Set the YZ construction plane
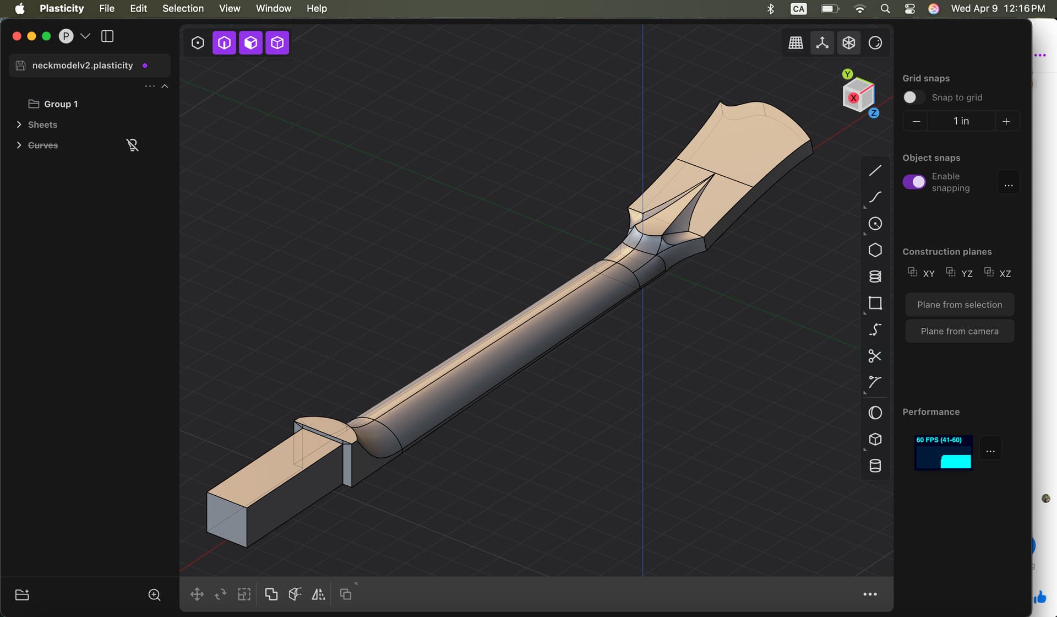 (x=960, y=273)
